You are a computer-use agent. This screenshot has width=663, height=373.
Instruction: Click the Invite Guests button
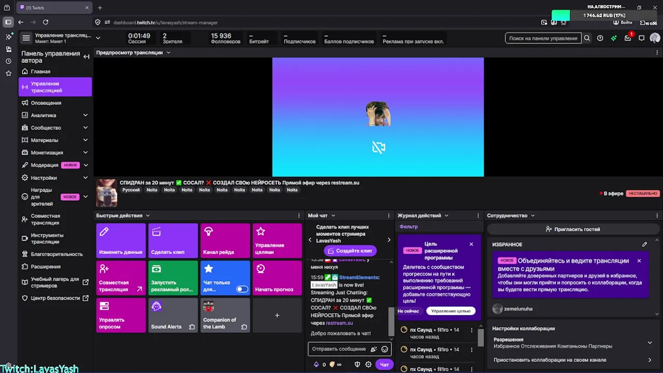572,229
